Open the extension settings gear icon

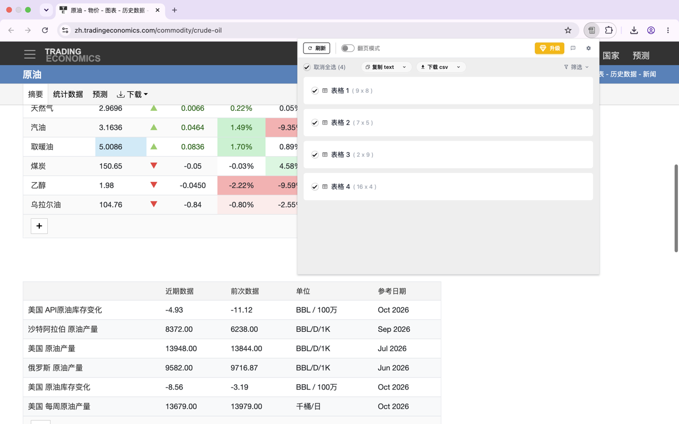(x=588, y=48)
